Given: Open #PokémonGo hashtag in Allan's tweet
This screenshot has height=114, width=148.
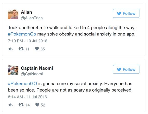Looking at the screenshot, I should (22, 34).
